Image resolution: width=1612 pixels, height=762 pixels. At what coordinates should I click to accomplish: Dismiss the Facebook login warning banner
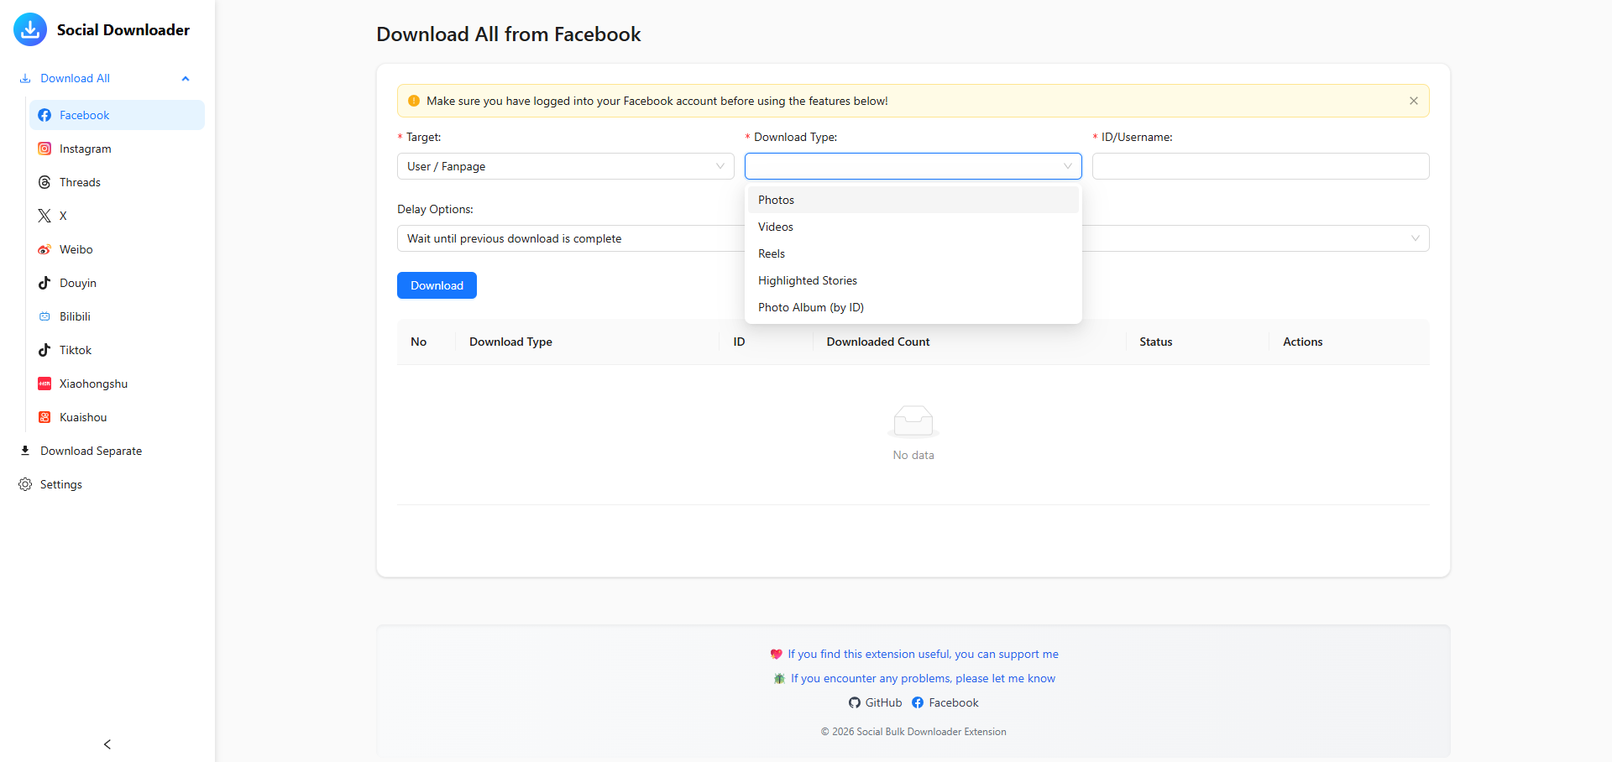tap(1414, 101)
